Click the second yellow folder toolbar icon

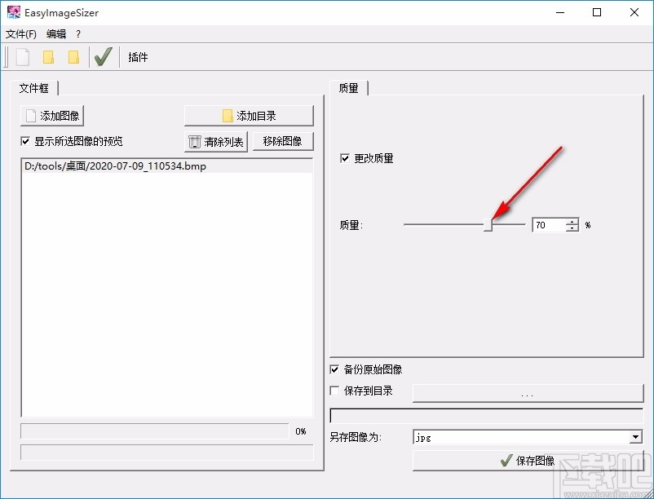click(x=74, y=56)
